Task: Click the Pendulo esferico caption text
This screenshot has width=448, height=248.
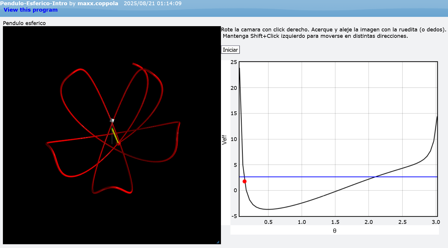Action: (x=24, y=23)
